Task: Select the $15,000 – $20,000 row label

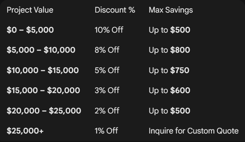Action: (43, 91)
